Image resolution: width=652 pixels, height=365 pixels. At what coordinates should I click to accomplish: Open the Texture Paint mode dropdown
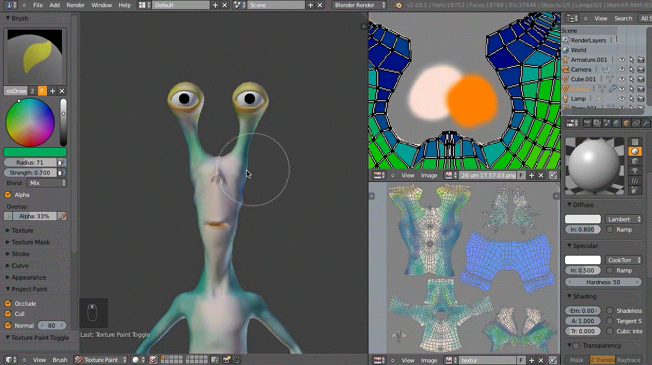[100, 360]
